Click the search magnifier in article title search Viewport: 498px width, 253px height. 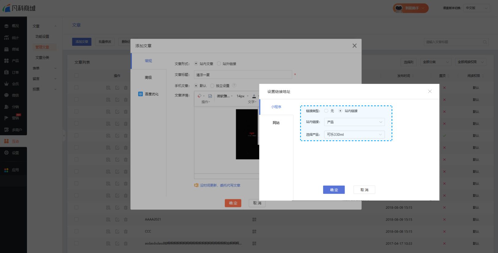tap(485, 42)
